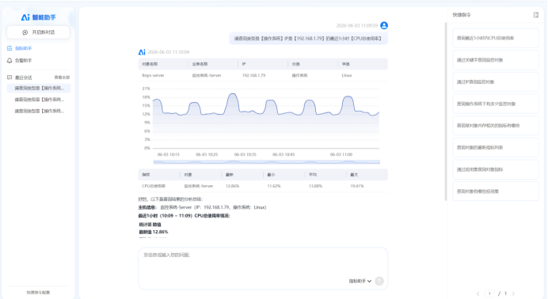Click the 对象名称 column header

150,64
